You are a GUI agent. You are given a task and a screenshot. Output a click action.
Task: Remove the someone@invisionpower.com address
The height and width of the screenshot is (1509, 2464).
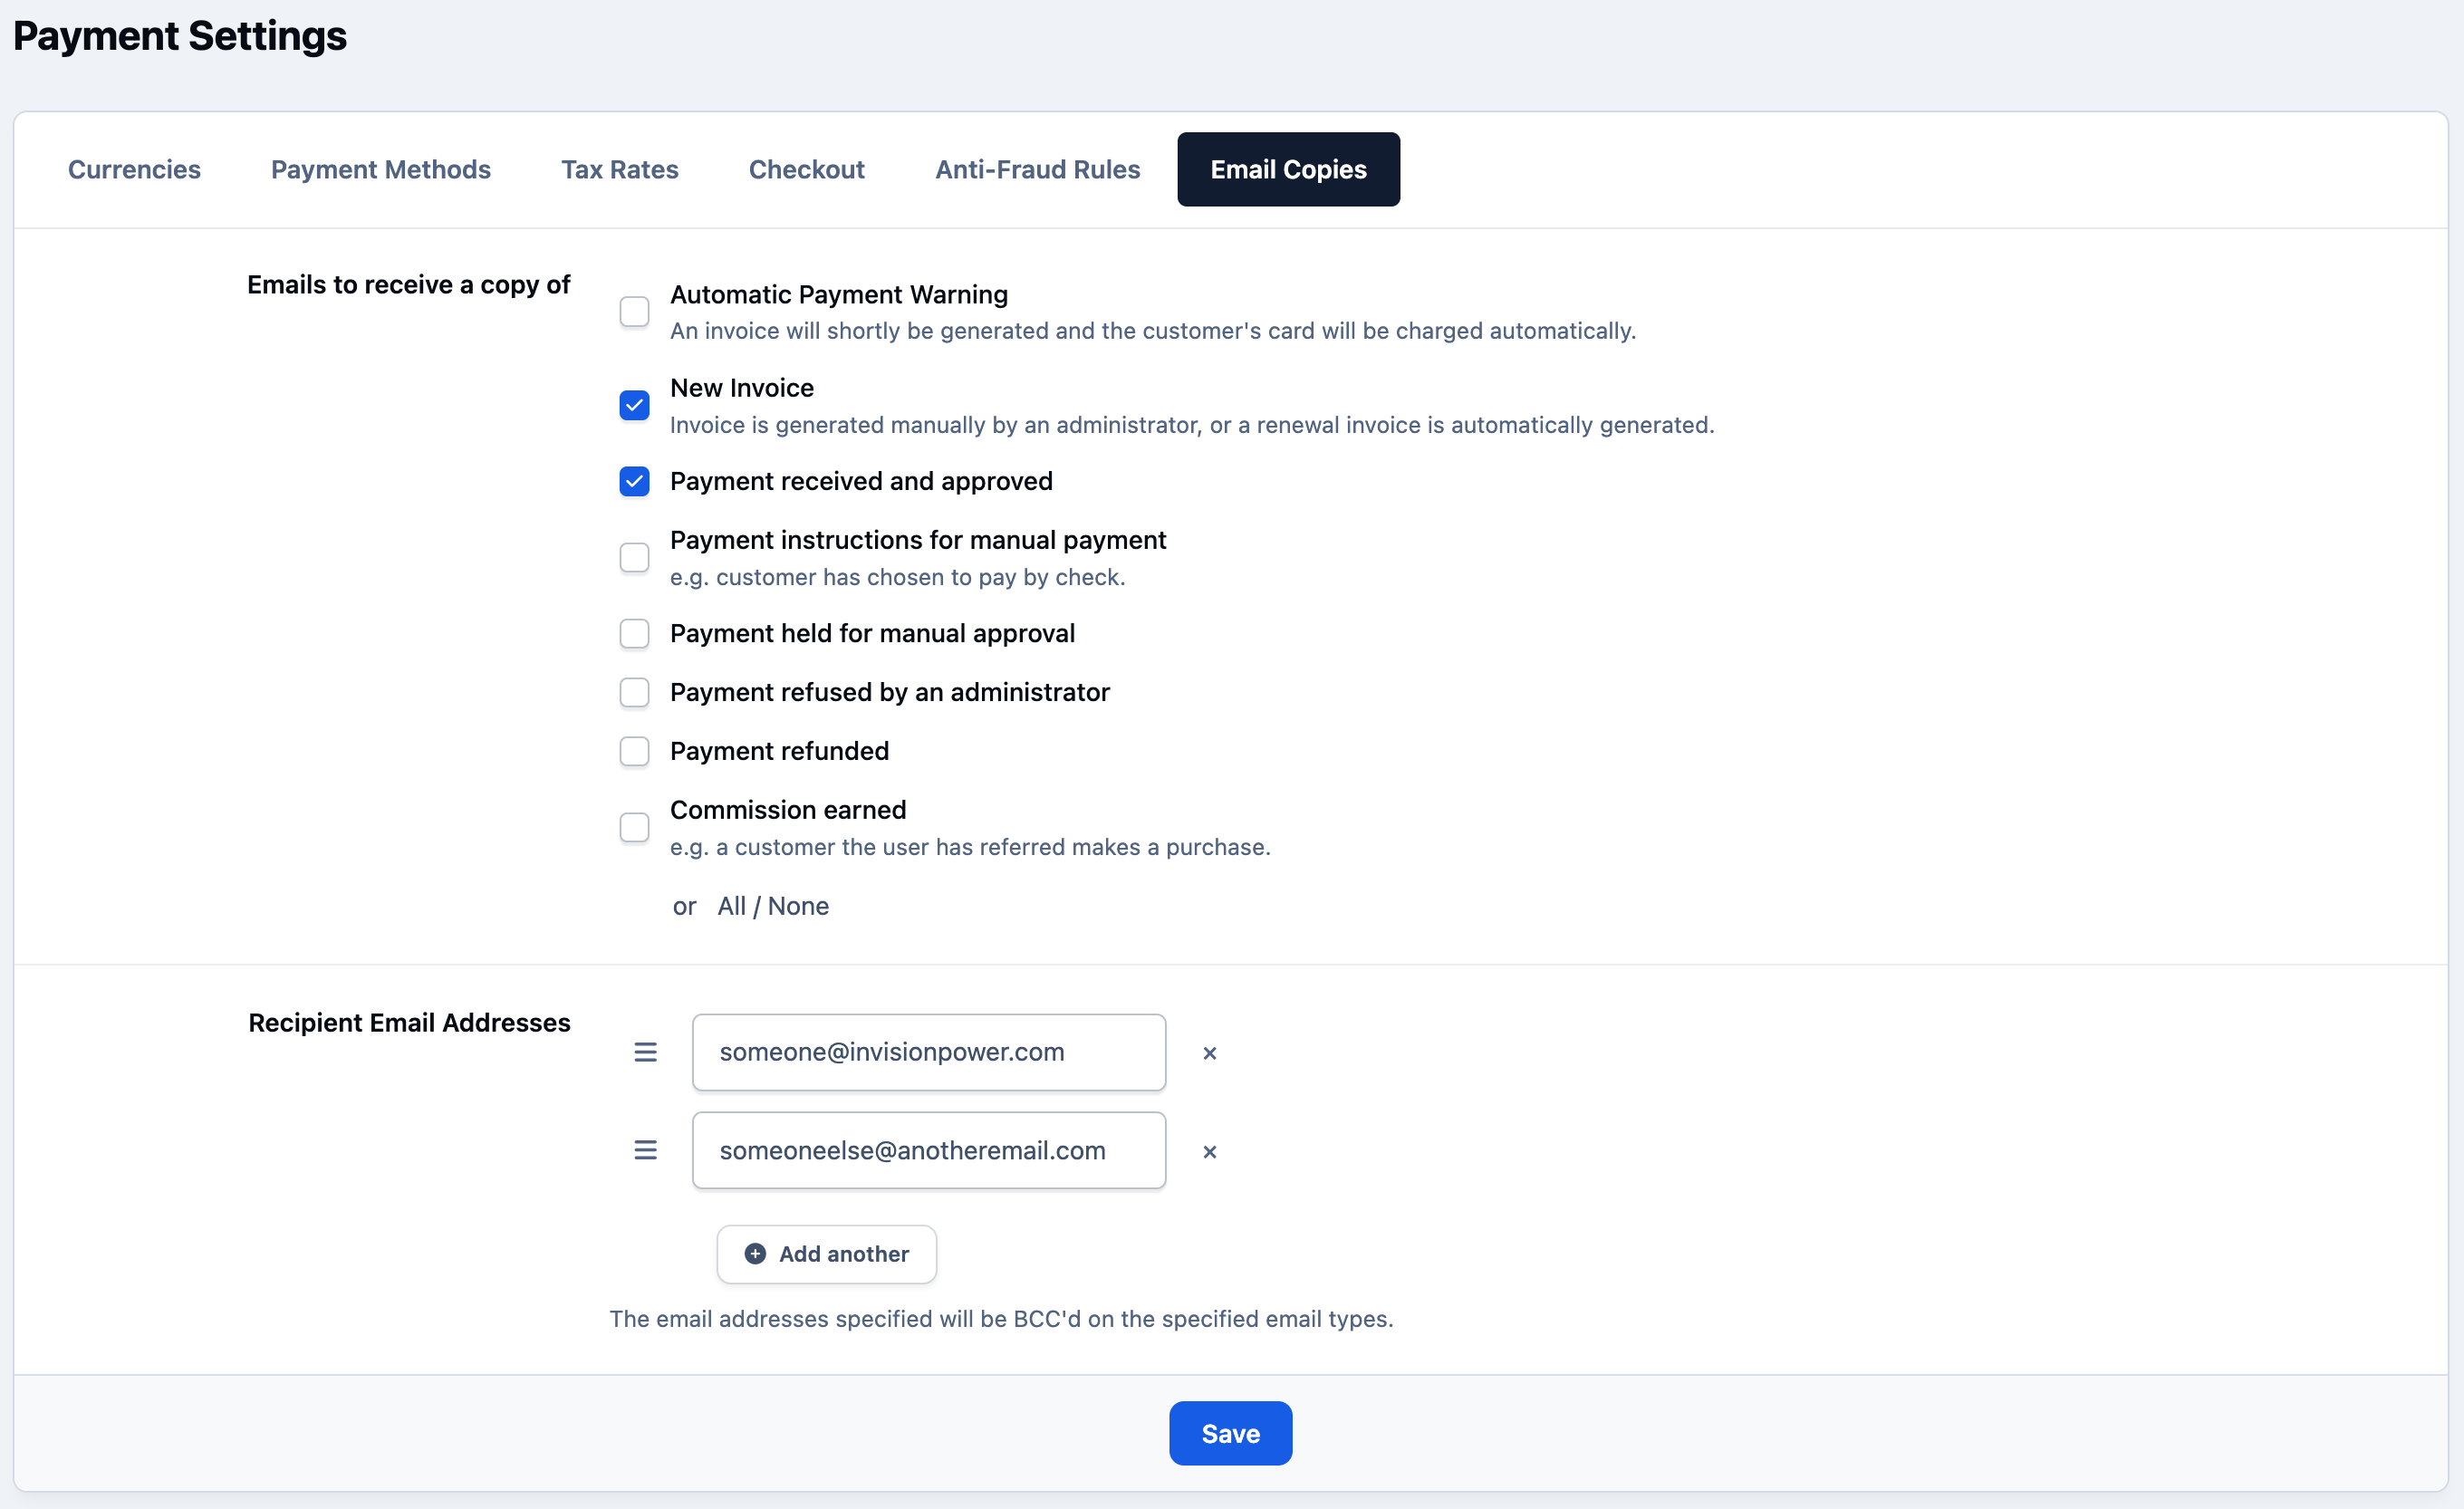pyautogui.click(x=1209, y=1053)
